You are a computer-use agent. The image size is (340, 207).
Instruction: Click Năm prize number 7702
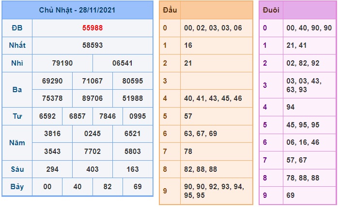tap(93, 151)
